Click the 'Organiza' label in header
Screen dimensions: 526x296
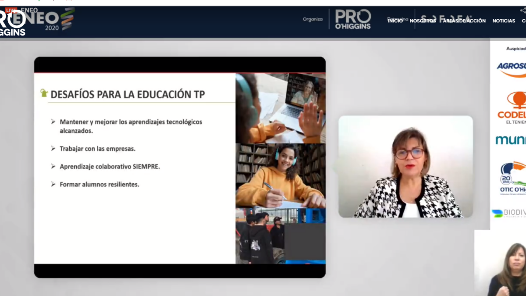click(x=313, y=19)
